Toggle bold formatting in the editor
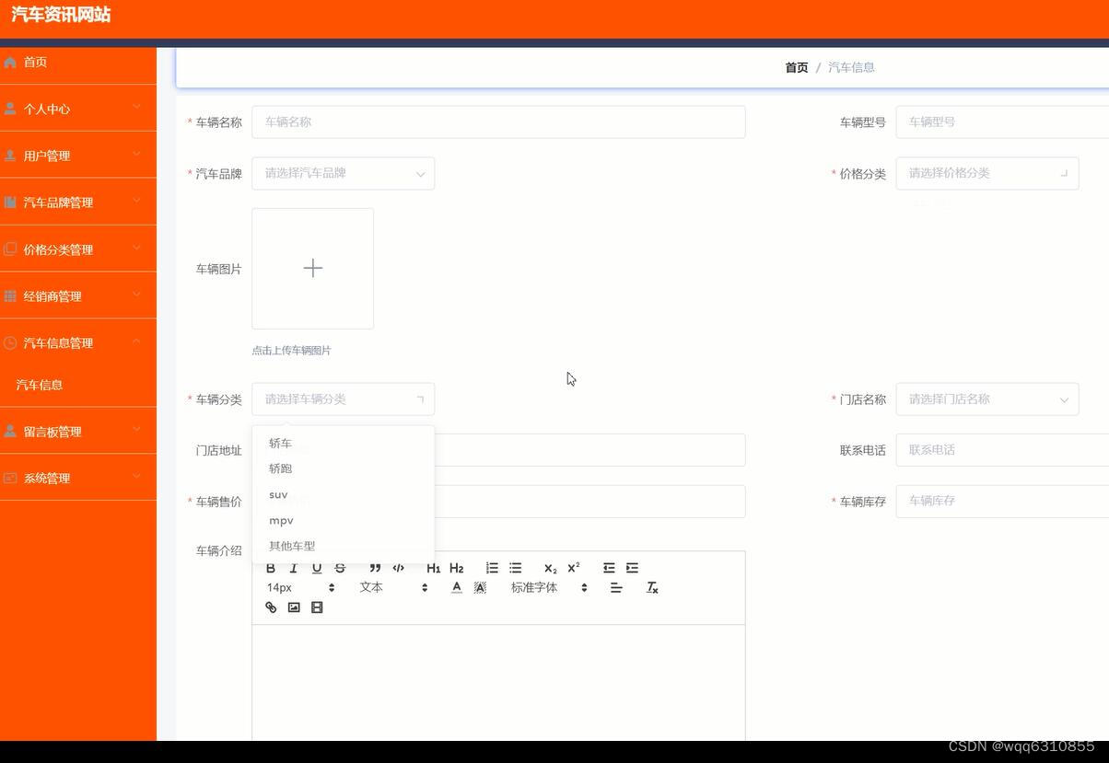1109x763 pixels. tap(271, 568)
